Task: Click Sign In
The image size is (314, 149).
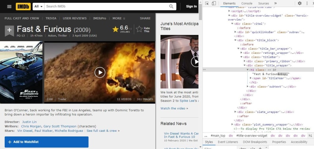Action: click(191, 6)
